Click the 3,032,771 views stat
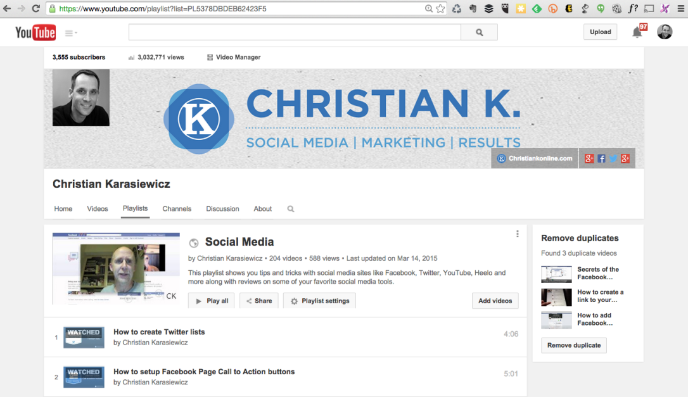 click(x=156, y=57)
